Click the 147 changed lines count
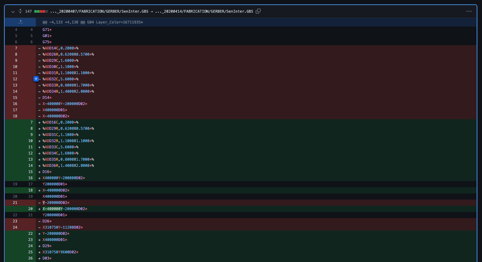Screen dimensions: 482x262 [28, 11]
